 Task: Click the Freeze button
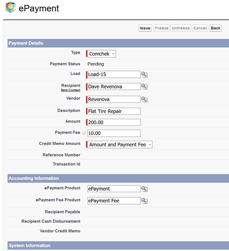[x=162, y=28]
